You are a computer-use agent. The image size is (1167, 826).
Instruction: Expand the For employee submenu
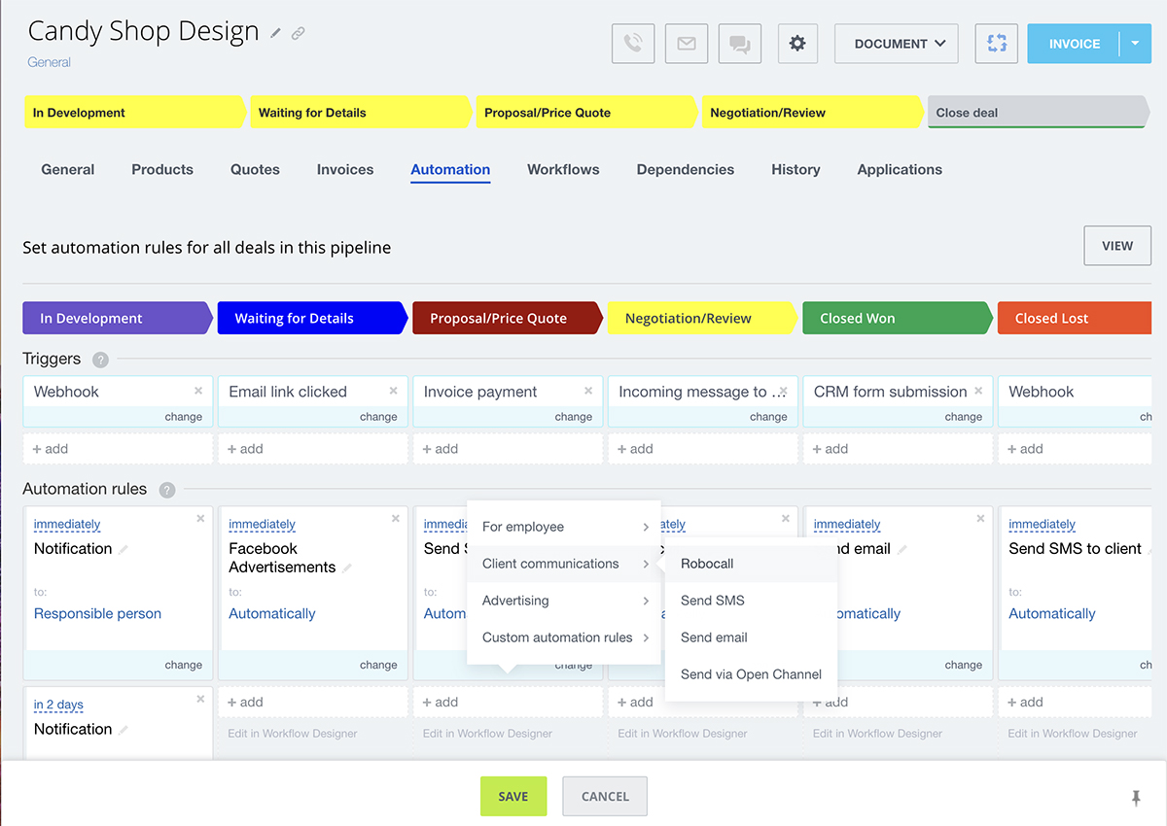click(x=564, y=527)
